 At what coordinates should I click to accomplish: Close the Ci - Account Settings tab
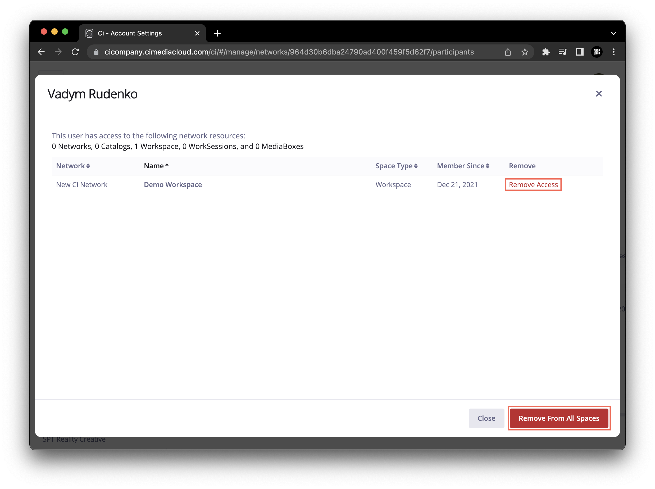tap(197, 33)
